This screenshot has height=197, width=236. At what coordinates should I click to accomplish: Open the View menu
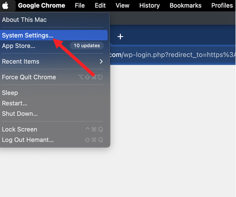122,6
